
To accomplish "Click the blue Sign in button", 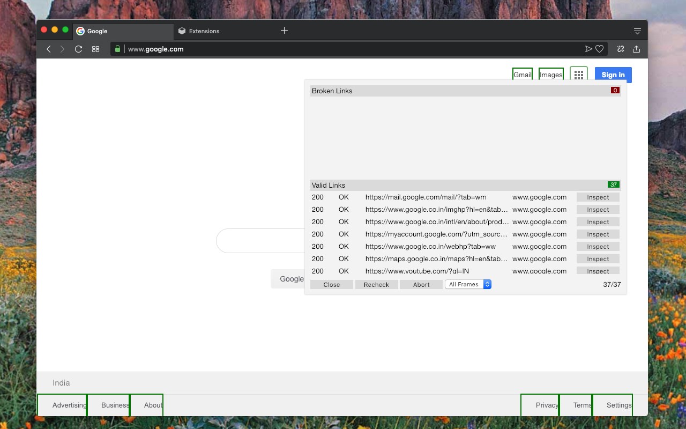I will [613, 75].
